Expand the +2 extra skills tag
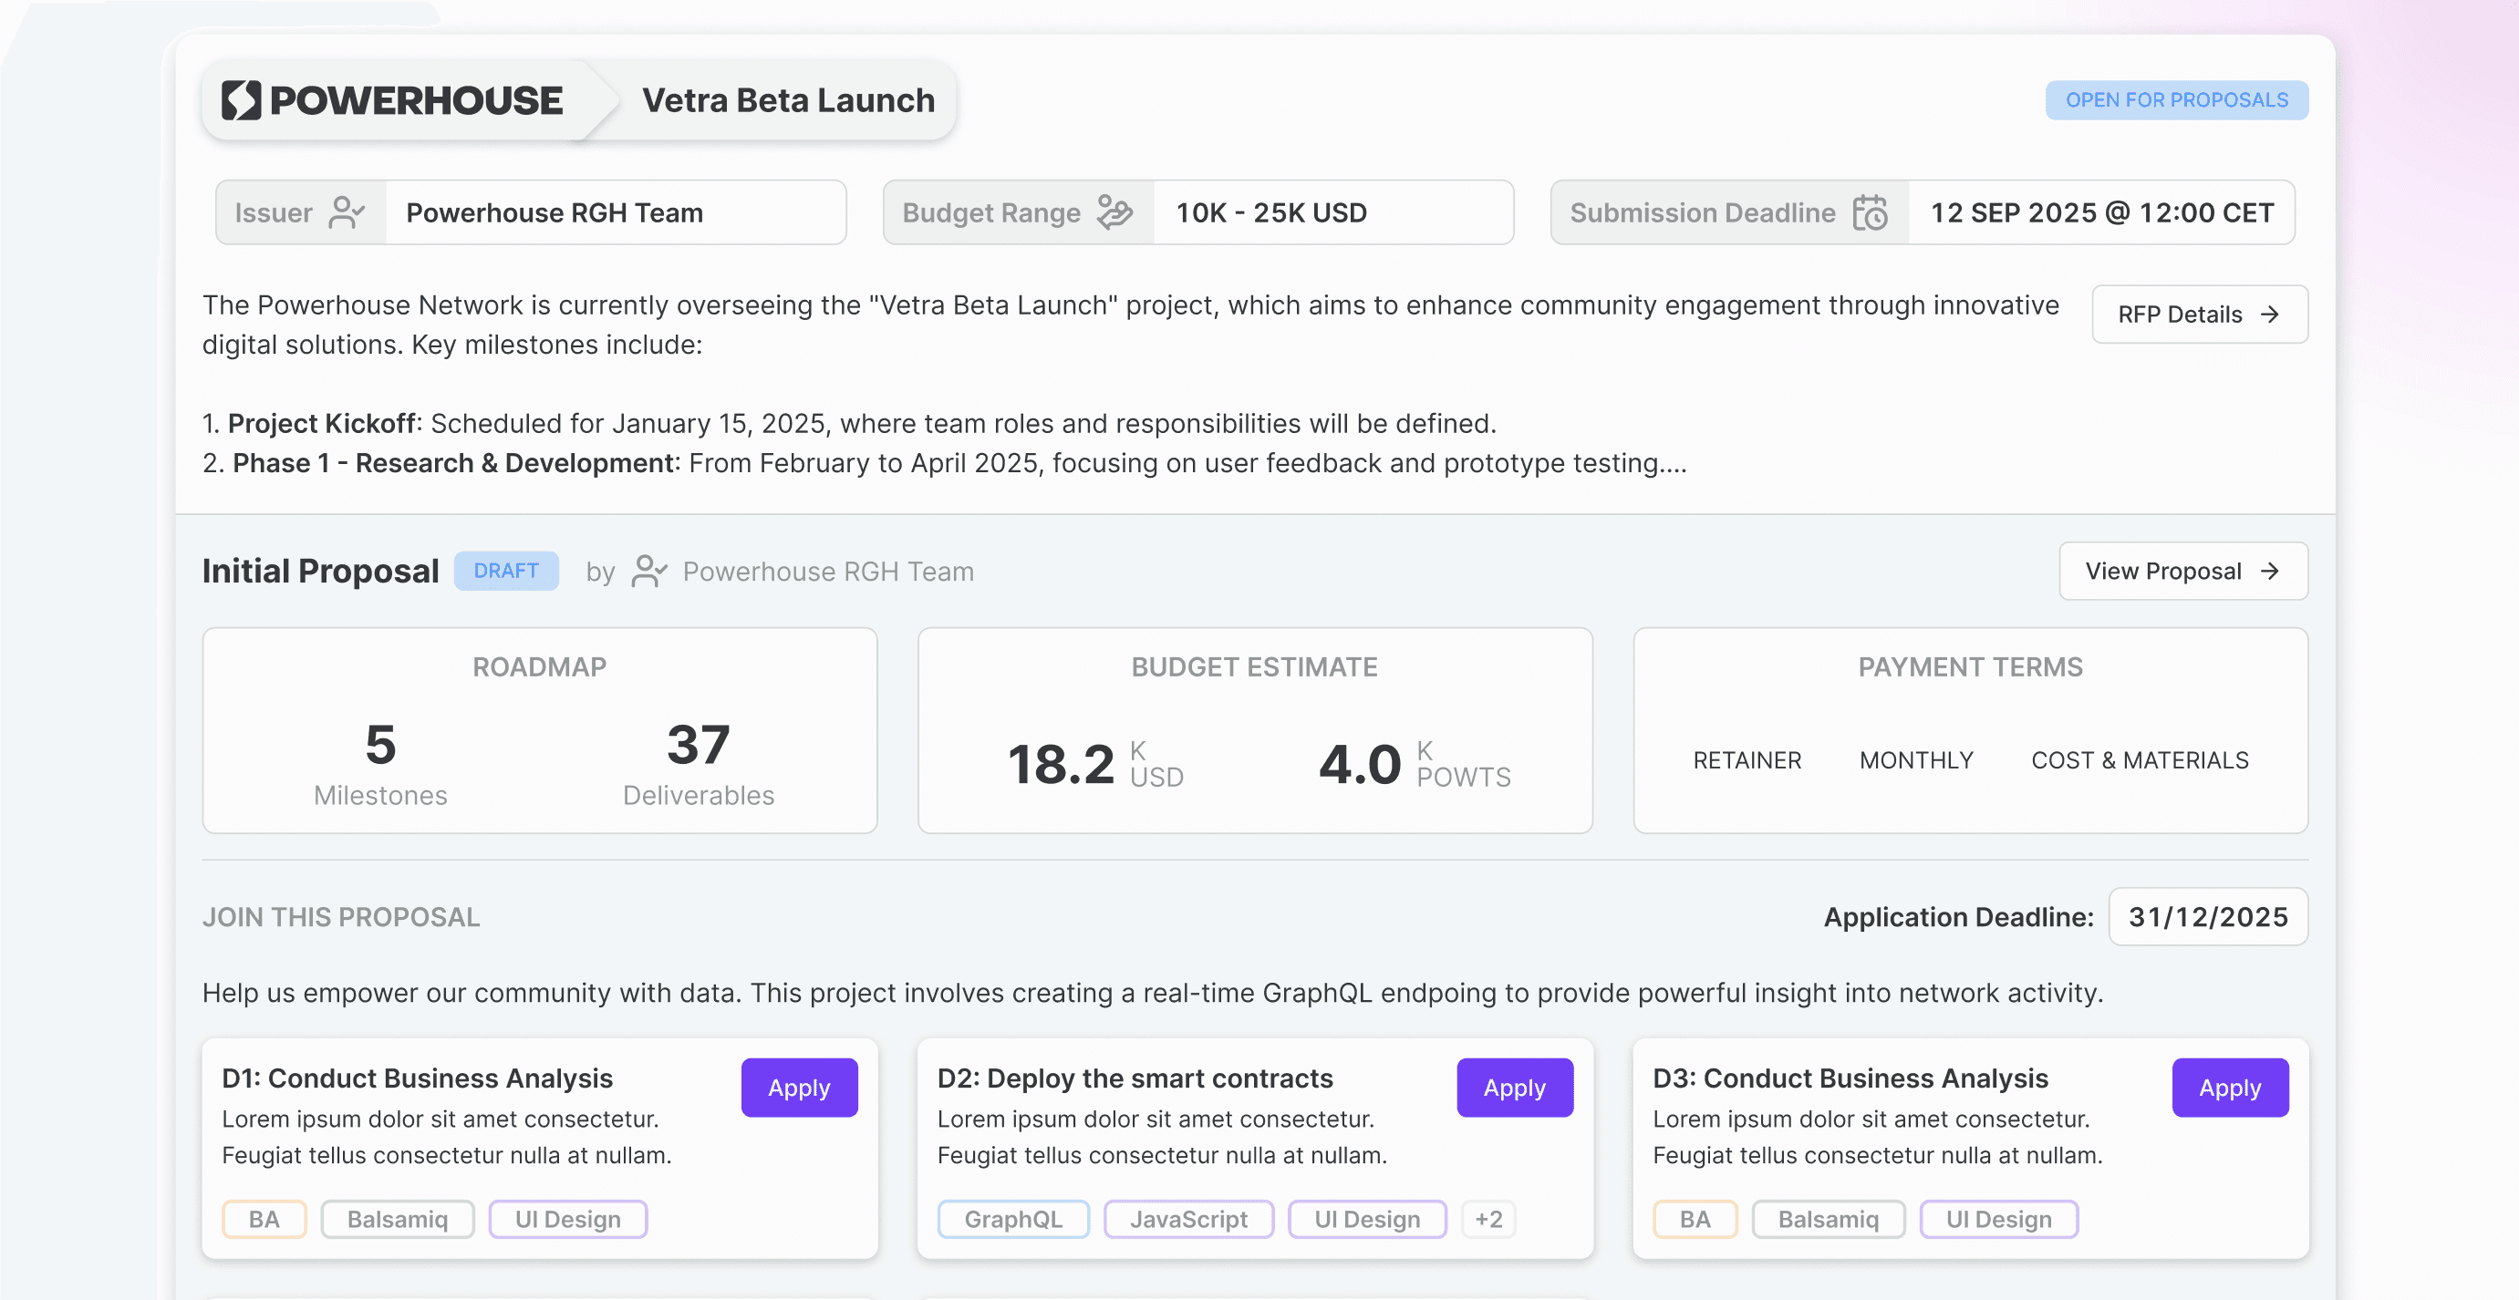Image resolution: width=2519 pixels, height=1300 pixels. tap(1488, 1219)
